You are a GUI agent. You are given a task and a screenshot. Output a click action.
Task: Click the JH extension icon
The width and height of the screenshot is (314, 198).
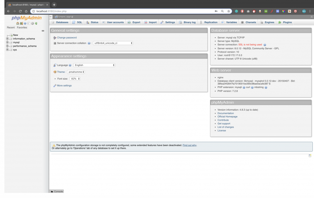pyautogui.click(x=278, y=11)
